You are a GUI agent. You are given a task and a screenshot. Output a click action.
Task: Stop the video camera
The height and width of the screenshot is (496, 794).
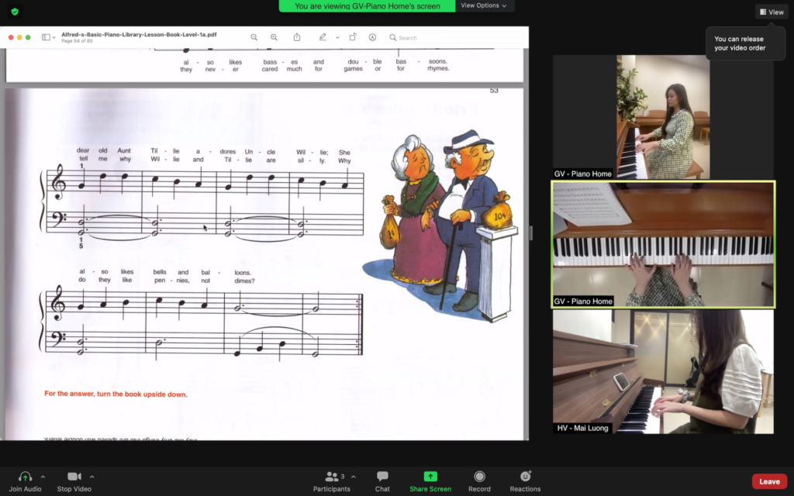click(74, 477)
